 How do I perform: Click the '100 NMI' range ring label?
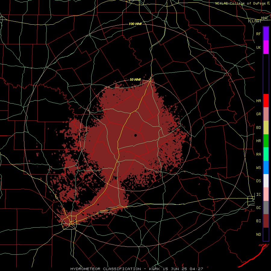tap(135, 24)
